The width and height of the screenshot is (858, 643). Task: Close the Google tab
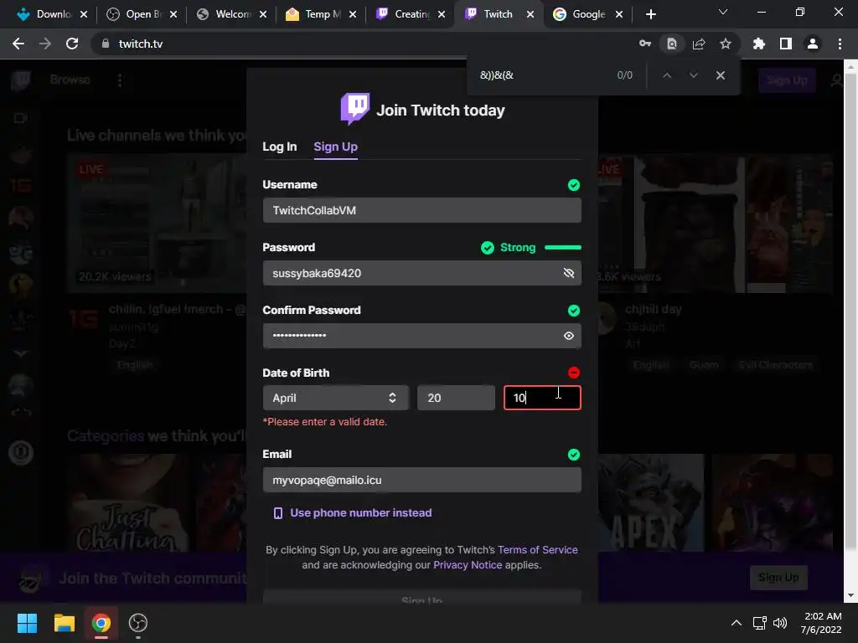coord(619,14)
